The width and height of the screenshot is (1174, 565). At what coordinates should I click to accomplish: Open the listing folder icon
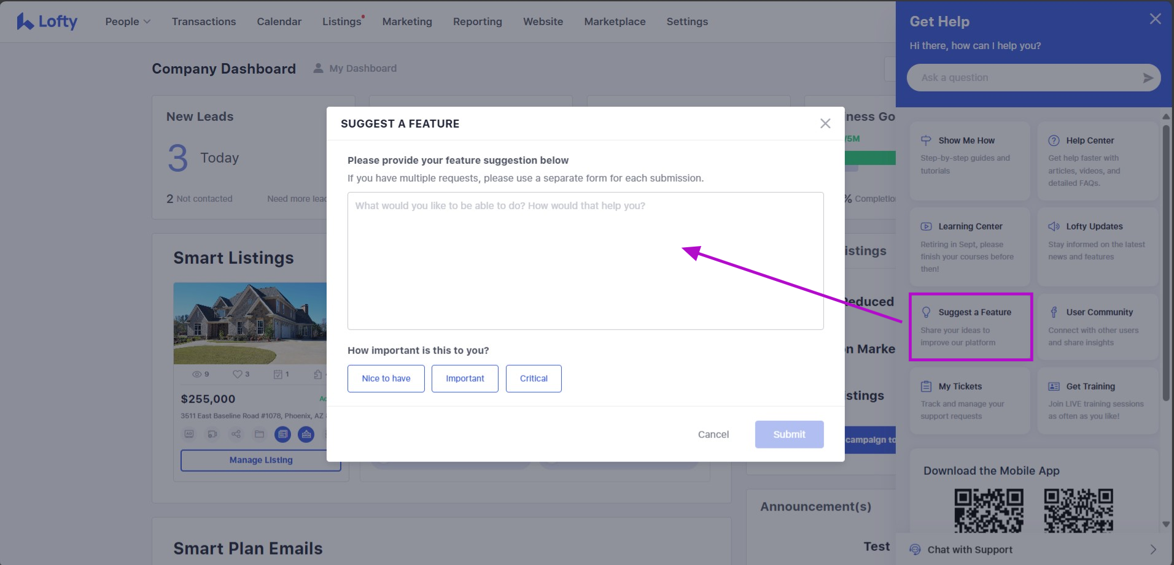click(259, 434)
